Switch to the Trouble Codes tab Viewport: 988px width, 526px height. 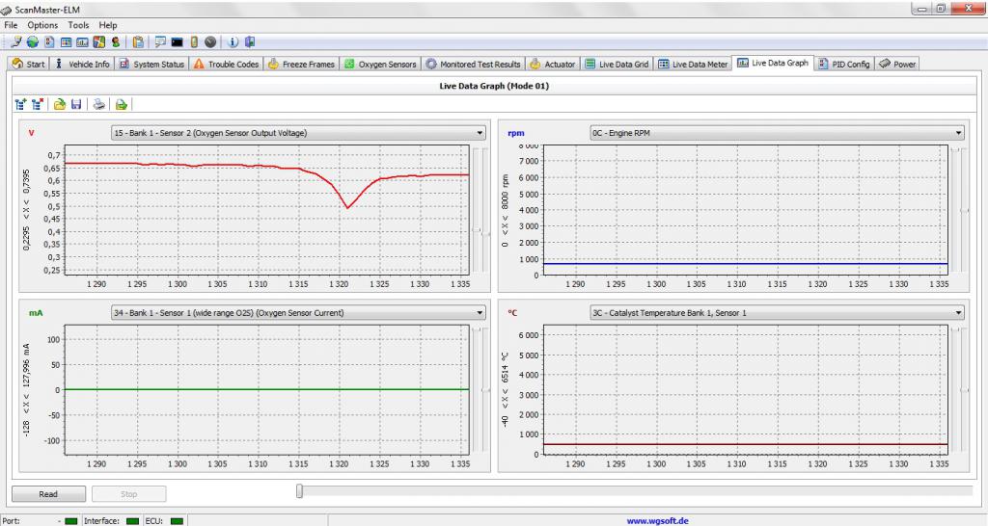227,65
